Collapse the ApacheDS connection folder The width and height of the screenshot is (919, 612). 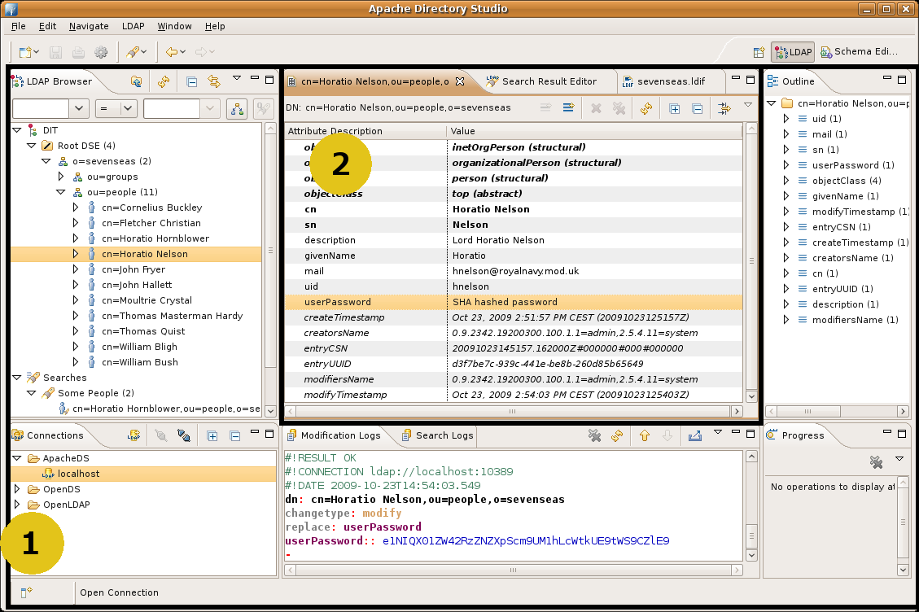tap(18, 458)
